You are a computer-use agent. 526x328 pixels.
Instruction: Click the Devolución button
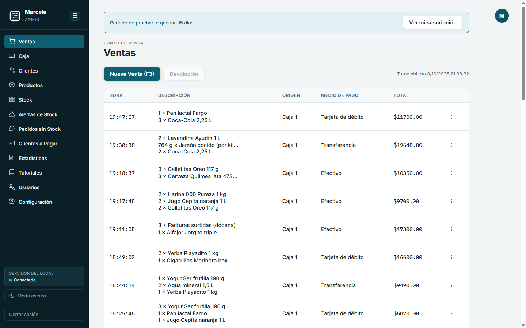coord(184,74)
